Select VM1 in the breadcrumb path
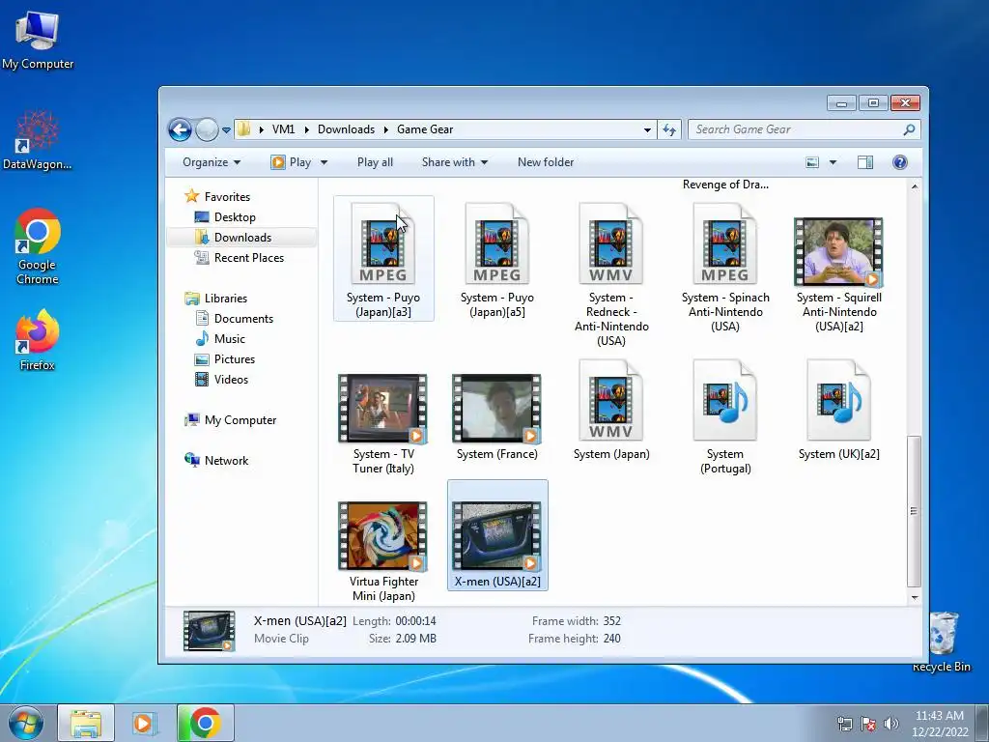 point(283,129)
